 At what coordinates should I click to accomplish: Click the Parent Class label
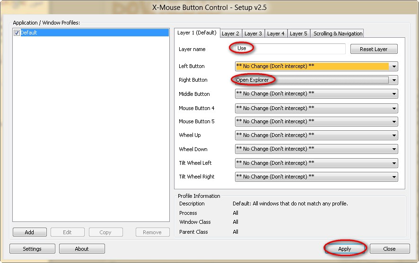[x=193, y=232]
